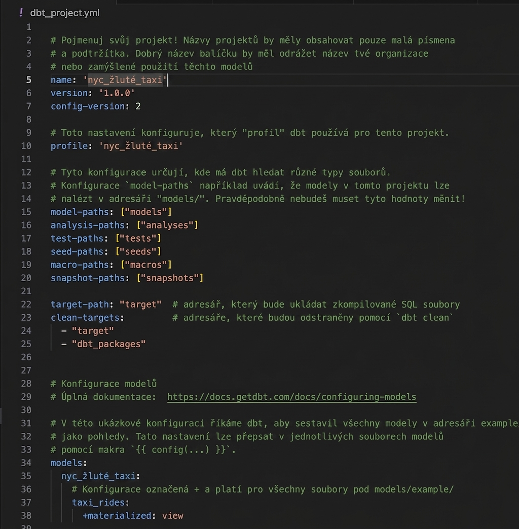The height and width of the screenshot is (529, 519).
Task: Click the 'view' value on line 38
Action: pos(172,516)
